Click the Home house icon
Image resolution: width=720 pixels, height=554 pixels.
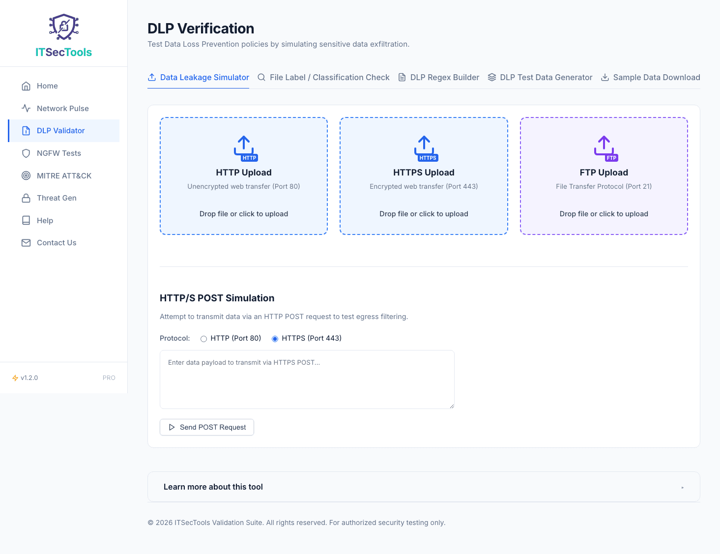(26, 86)
